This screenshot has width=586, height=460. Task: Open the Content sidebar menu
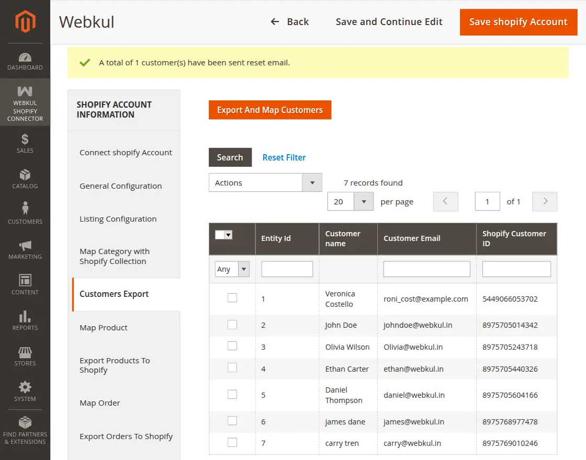click(25, 285)
